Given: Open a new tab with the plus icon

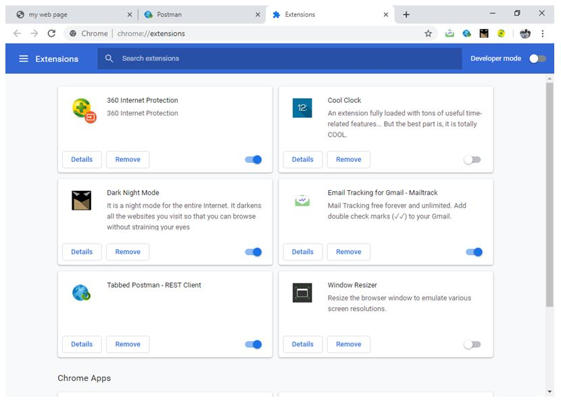Looking at the screenshot, I should coord(406,15).
